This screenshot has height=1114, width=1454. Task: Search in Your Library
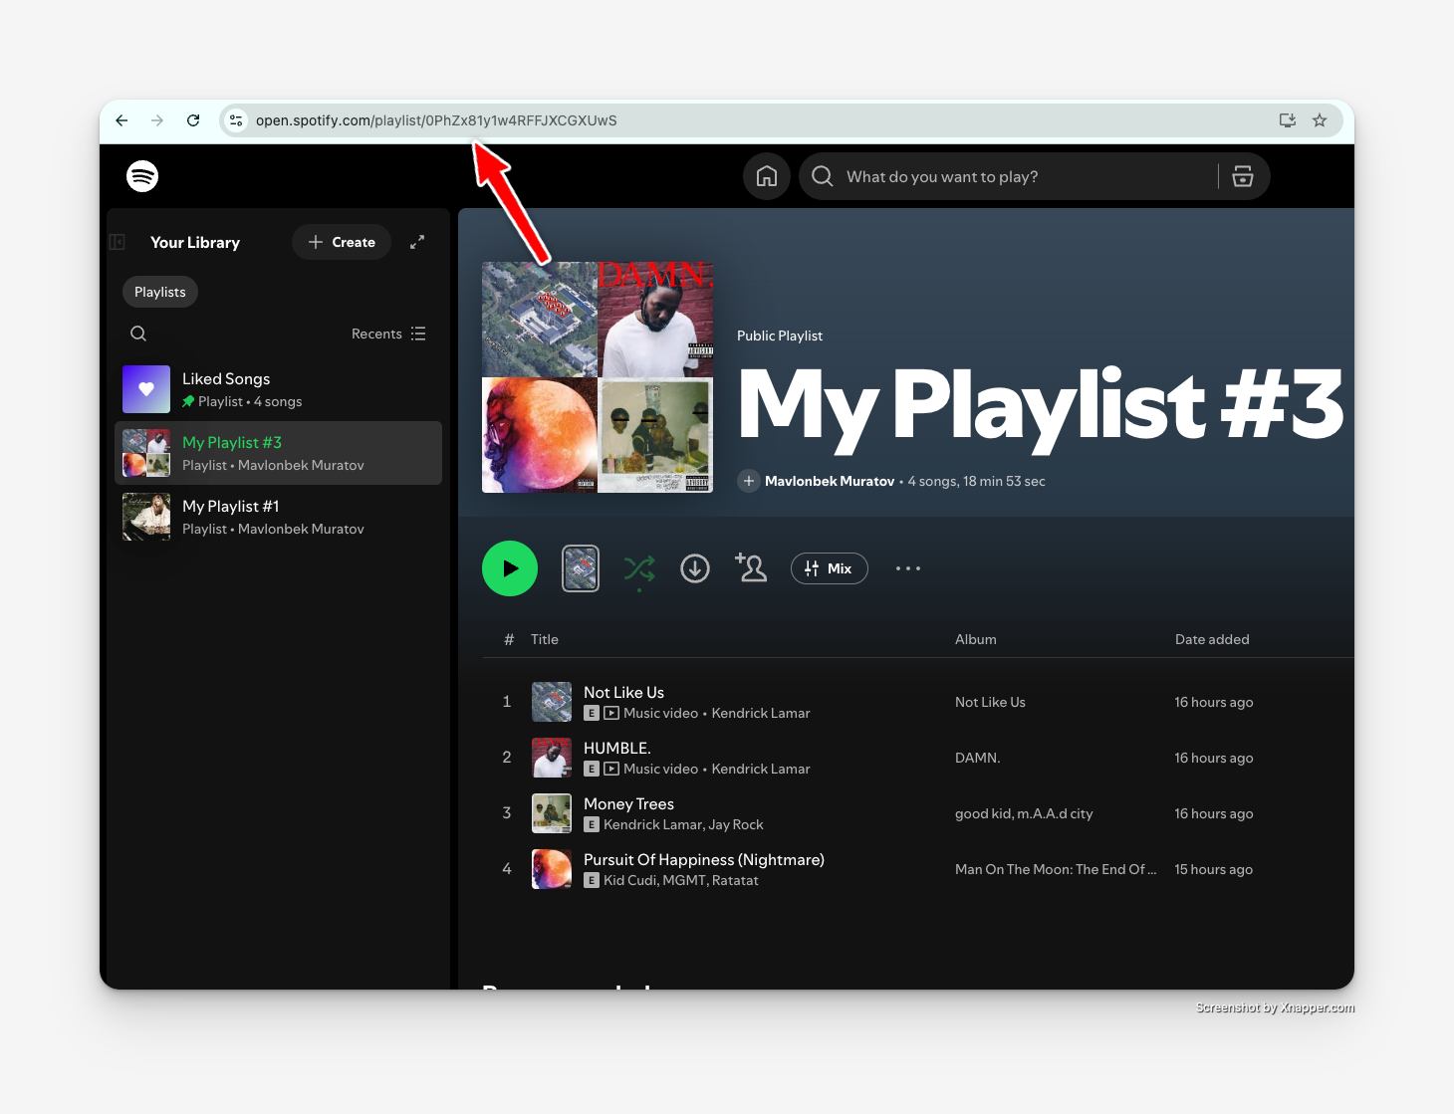pos(138,334)
